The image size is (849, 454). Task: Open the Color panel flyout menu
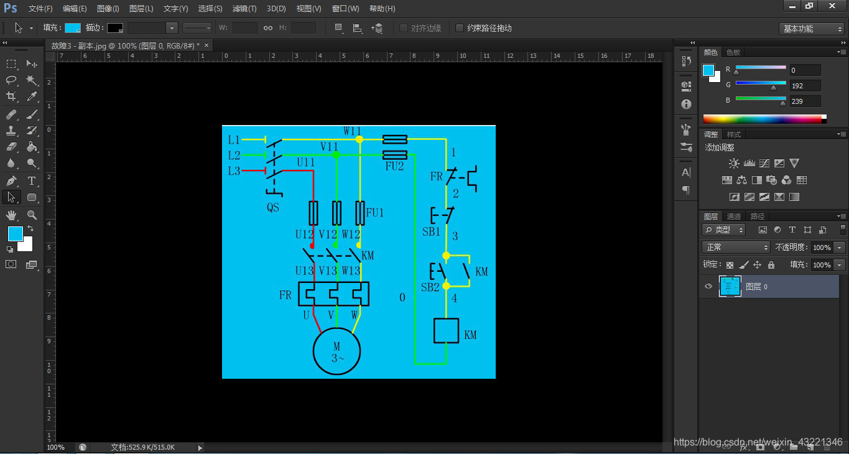point(840,52)
